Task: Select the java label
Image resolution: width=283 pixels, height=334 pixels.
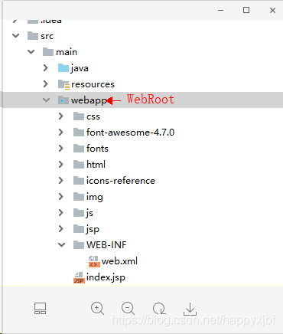Action: click(x=80, y=68)
